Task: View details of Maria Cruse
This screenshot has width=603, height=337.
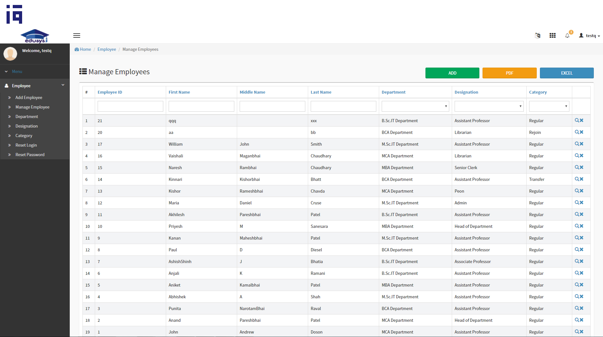Action: (577, 202)
